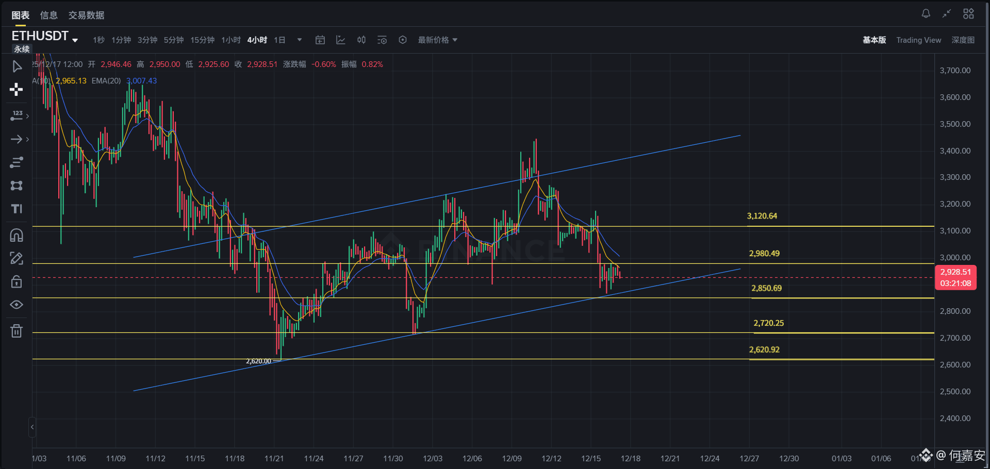This screenshot has height=469, width=990.
Task: Switch to the 图表 tab
Action: coord(21,15)
